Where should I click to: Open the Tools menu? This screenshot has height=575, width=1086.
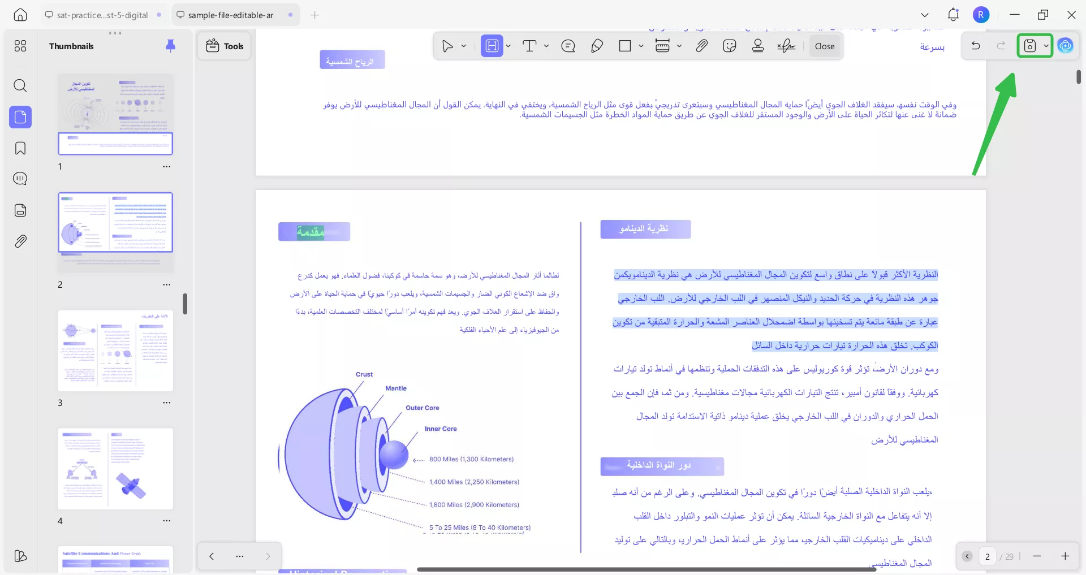[224, 46]
